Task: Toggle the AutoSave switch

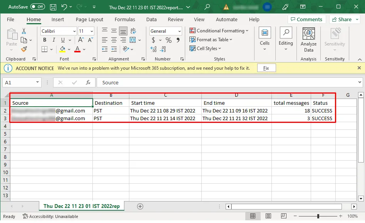Action: coord(38,7)
